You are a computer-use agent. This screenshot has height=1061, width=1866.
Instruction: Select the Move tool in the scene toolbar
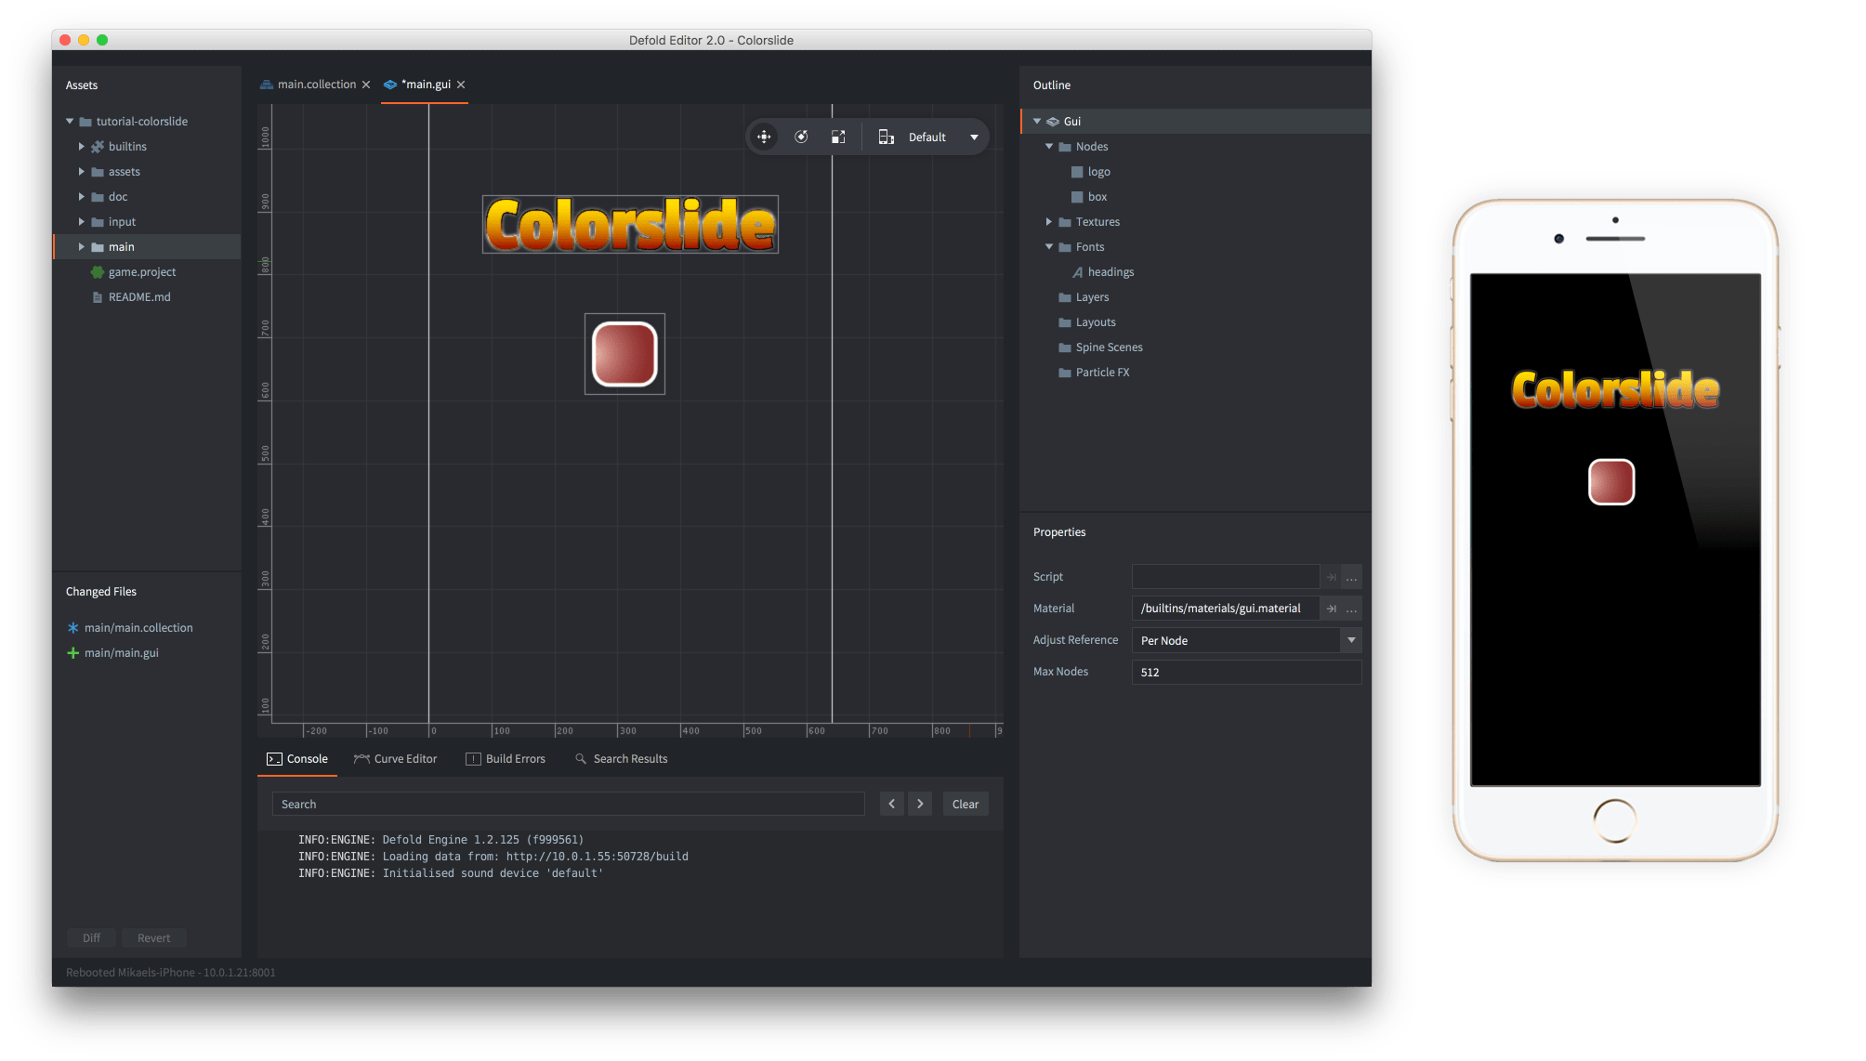764,137
